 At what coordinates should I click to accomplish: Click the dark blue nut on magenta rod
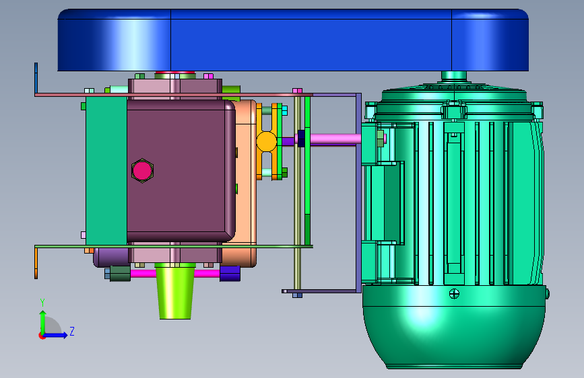tap(230, 274)
